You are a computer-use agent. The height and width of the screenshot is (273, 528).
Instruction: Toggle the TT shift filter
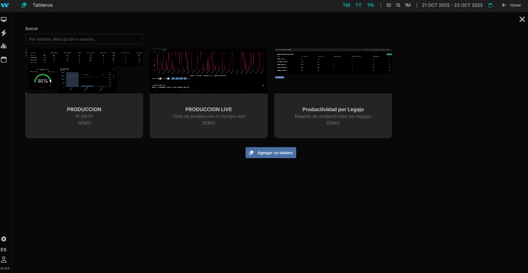pyautogui.click(x=358, y=5)
